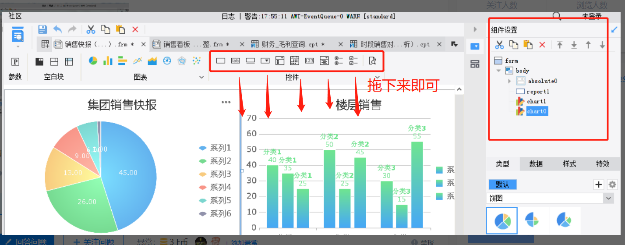Open the 饼图 chart type dropdown

click(608, 199)
